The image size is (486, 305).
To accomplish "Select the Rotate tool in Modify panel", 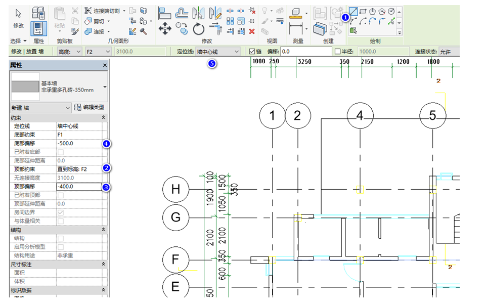I will [199, 29].
